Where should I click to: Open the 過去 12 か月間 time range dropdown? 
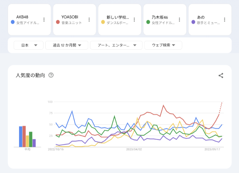pos(67,45)
